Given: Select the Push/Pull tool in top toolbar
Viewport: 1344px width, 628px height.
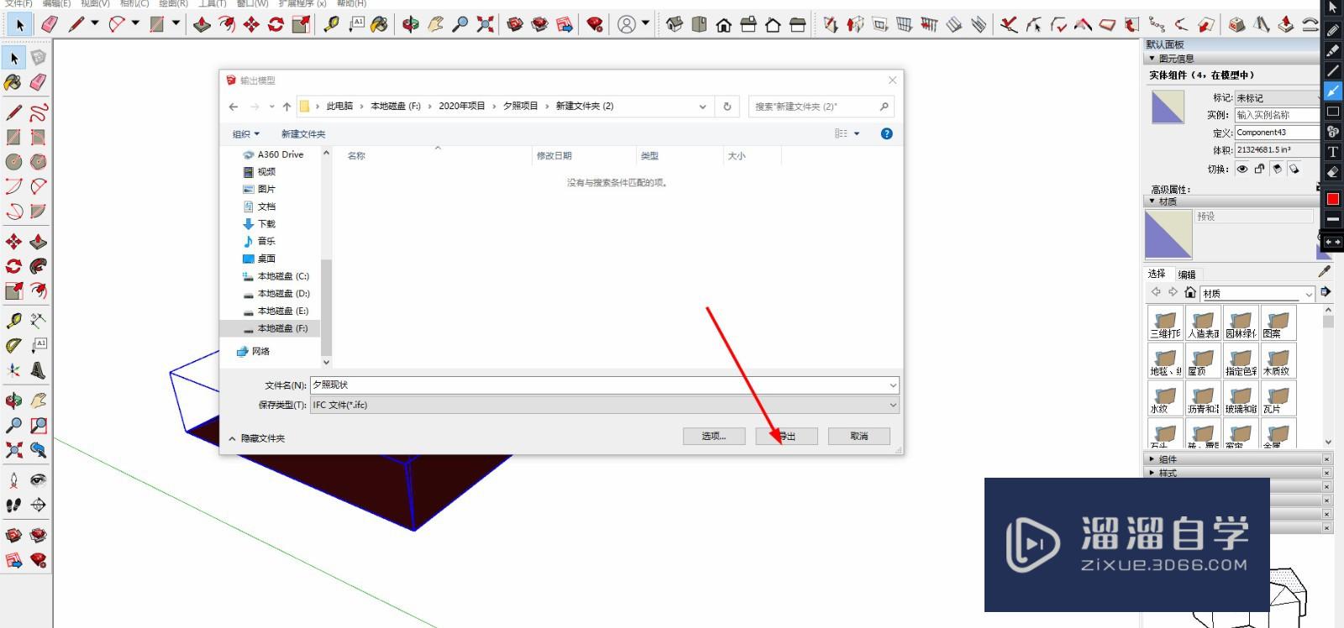Looking at the screenshot, I should click(x=202, y=24).
